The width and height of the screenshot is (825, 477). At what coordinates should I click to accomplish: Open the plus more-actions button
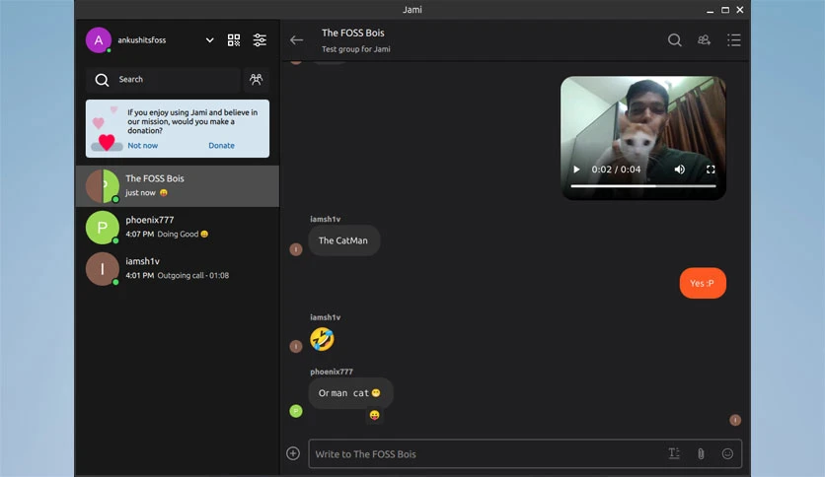click(x=293, y=453)
